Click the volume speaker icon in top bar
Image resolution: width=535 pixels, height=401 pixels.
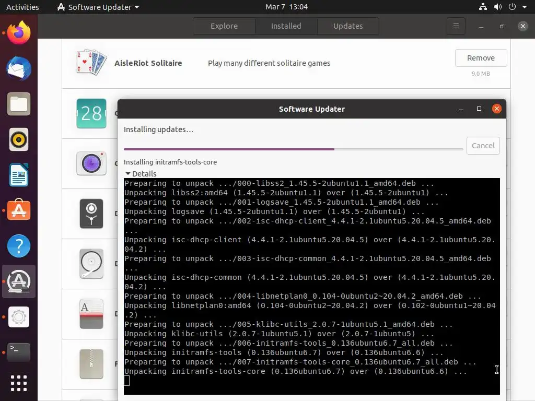[498, 7]
